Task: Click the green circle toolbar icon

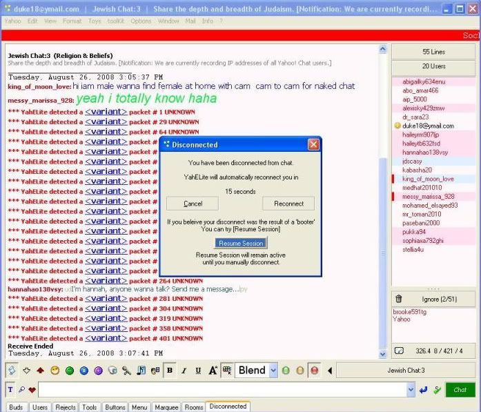Action: 70,371
